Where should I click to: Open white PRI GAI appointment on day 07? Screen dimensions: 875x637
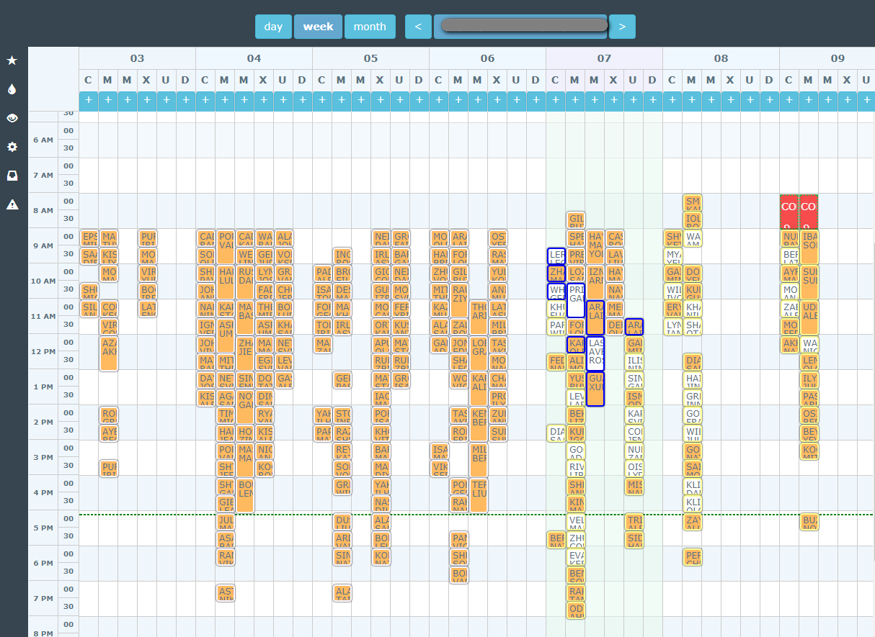click(576, 300)
